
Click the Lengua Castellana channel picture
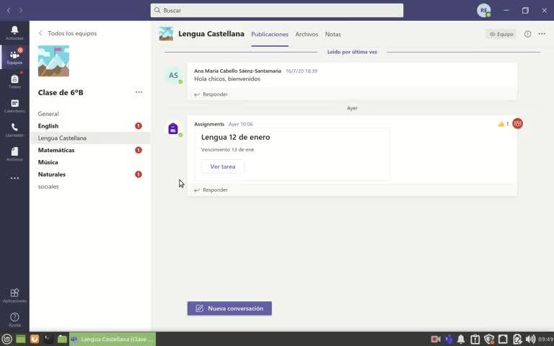click(x=166, y=34)
